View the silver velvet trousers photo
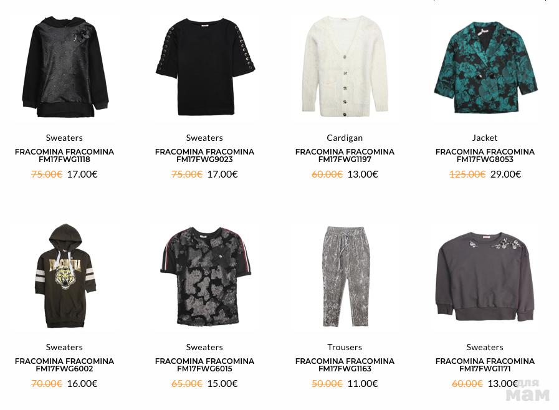 pyautogui.click(x=345, y=276)
